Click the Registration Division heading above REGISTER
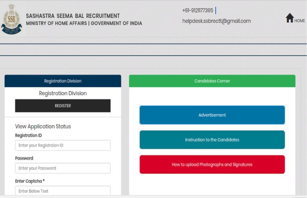This screenshot has width=307, height=198. 63,93
